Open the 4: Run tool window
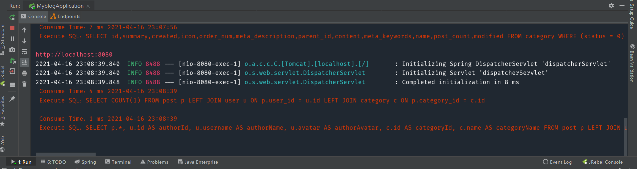Screen dimensions: 637x169 [x=21, y=162]
